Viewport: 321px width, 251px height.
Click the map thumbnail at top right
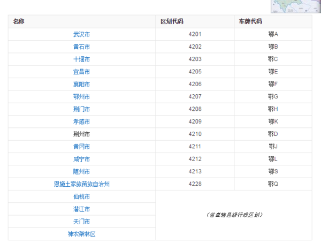[x=291, y=5]
